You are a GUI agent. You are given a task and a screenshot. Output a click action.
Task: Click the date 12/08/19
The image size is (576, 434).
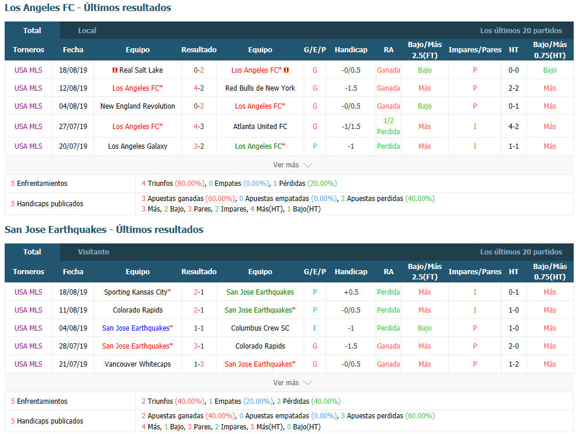click(73, 88)
